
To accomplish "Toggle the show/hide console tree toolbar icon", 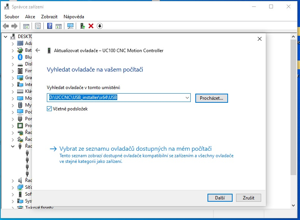I will pyautogui.click(x=26, y=26).
